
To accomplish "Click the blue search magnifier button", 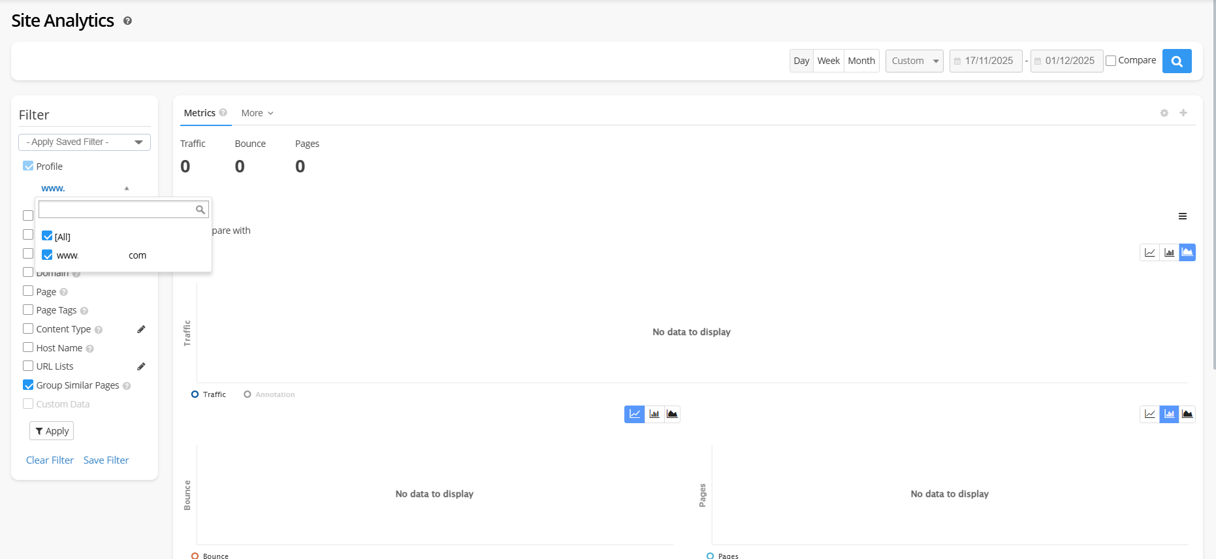I will [x=1176, y=61].
